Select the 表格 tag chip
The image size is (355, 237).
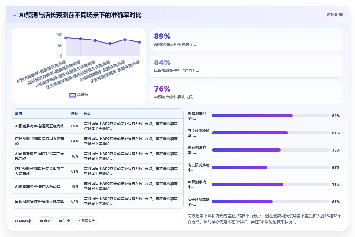click(45, 221)
